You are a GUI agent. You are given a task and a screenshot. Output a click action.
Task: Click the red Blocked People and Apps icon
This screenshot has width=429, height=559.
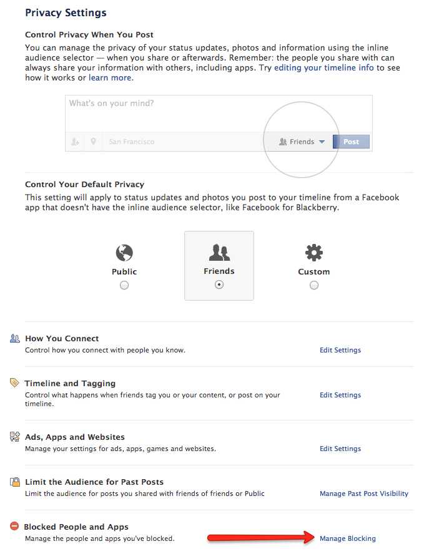click(x=15, y=527)
